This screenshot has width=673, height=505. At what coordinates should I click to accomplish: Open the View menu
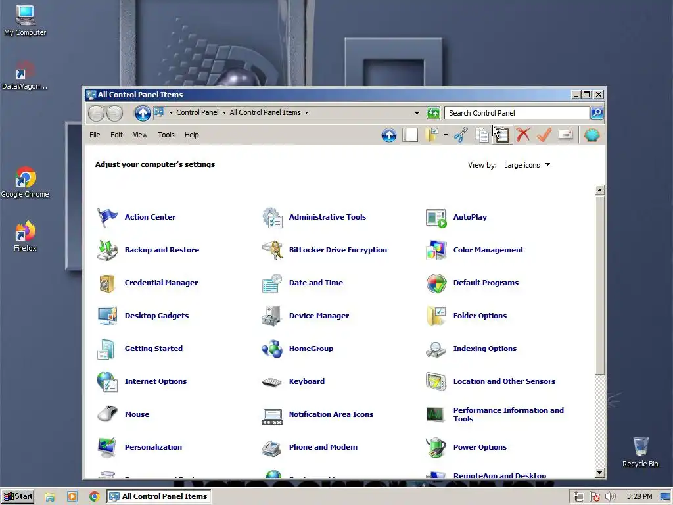pos(140,135)
